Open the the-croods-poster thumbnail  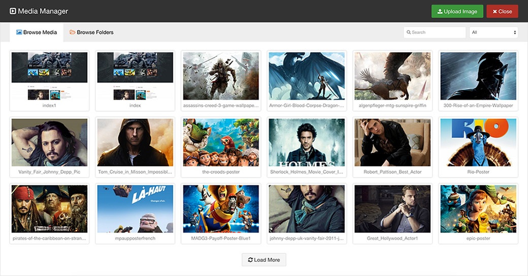(221, 142)
